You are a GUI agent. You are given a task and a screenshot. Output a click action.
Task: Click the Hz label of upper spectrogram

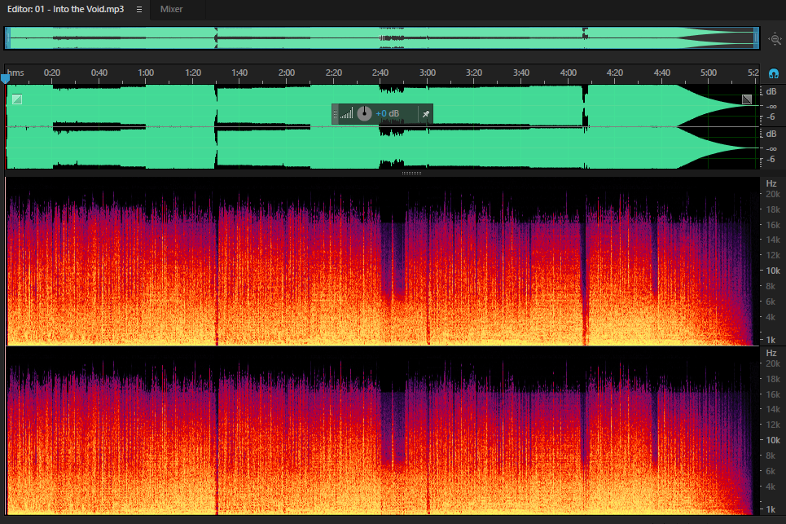(x=771, y=183)
